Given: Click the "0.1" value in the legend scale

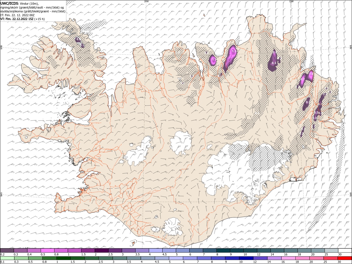Looking at the screenshot, I should tap(2, 262).
